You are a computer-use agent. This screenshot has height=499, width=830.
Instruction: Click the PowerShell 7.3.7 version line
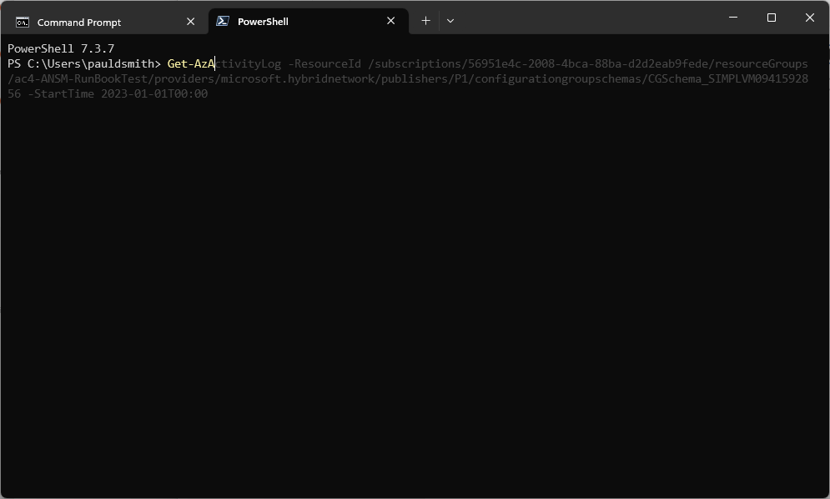(x=61, y=48)
